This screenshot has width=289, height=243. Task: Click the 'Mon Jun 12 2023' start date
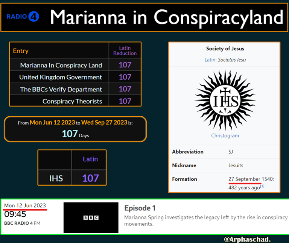coord(52,123)
